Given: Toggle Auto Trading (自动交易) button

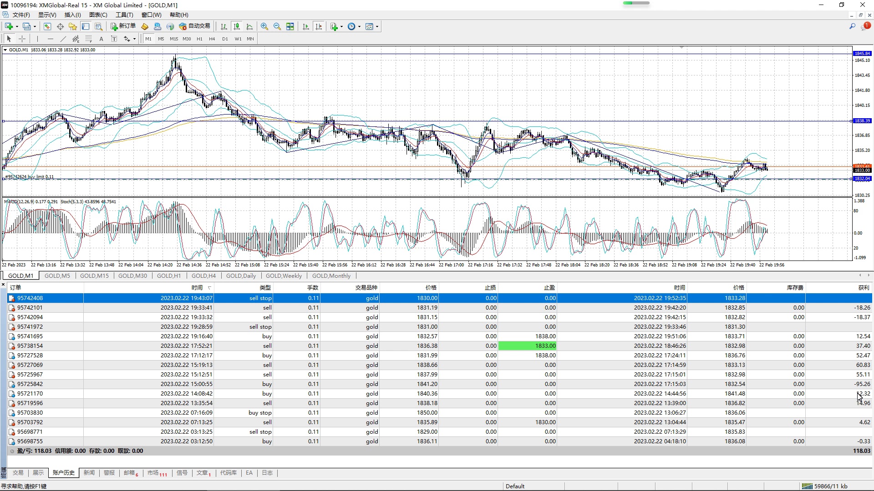Looking at the screenshot, I should click(195, 26).
